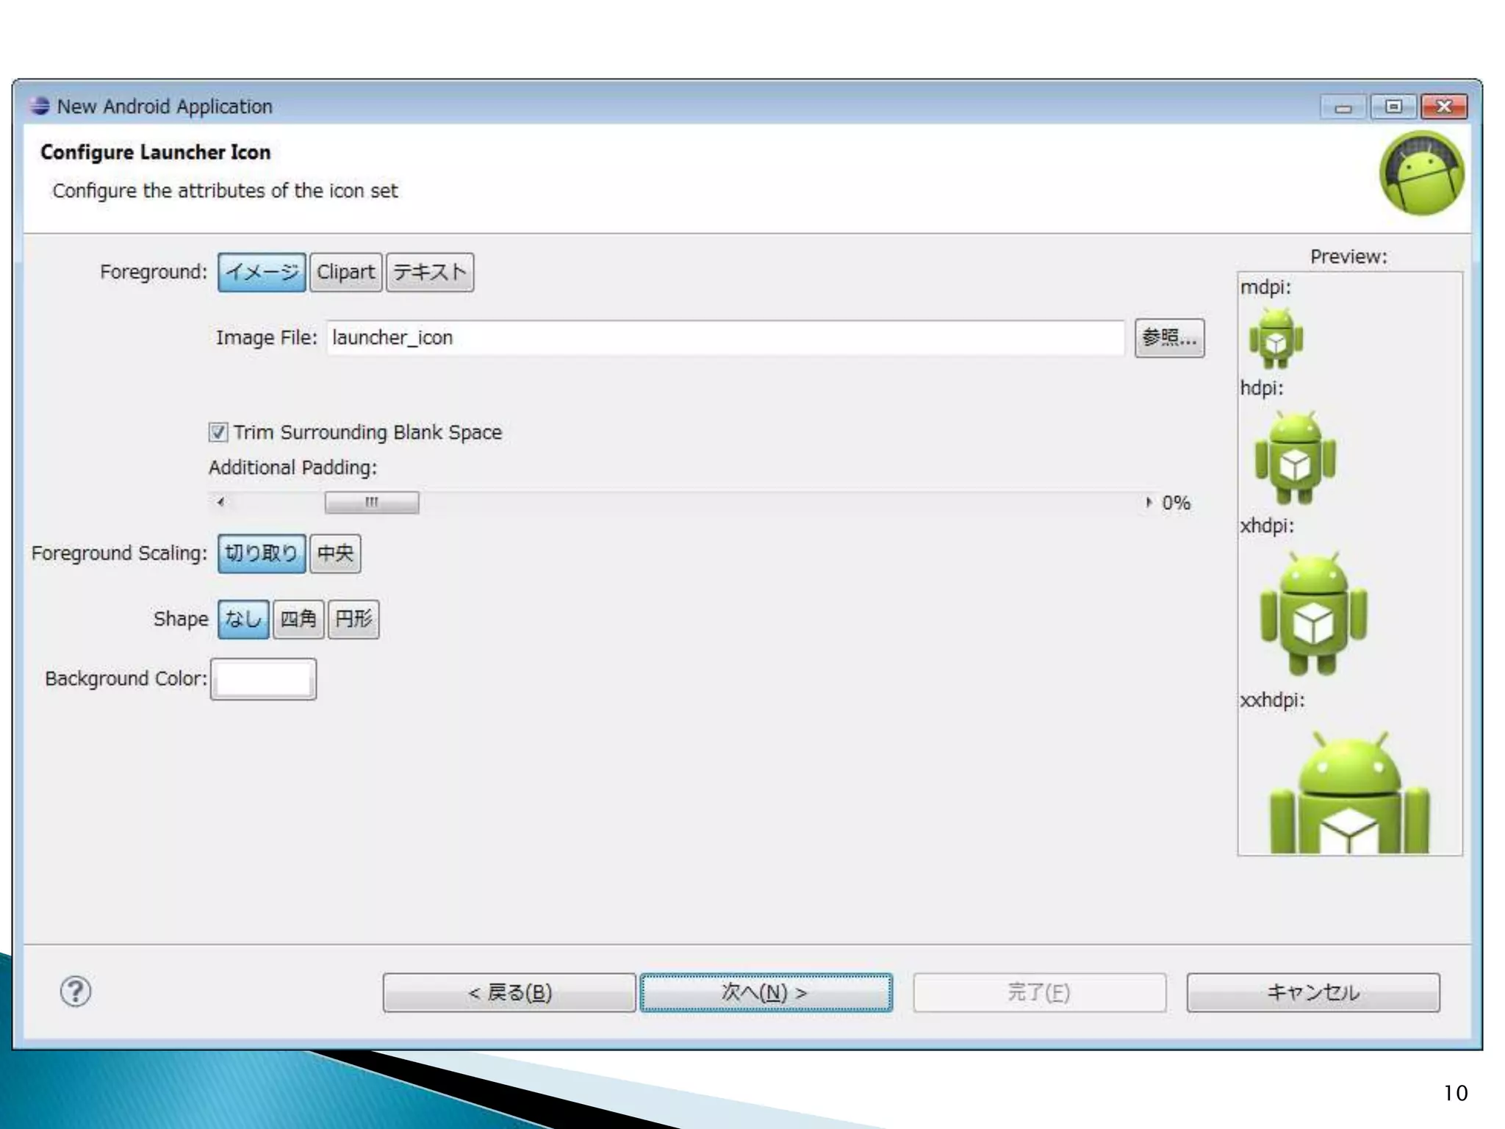Click the hdpi Android preview icon
The width and height of the screenshot is (1505, 1129).
click(x=1295, y=459)
